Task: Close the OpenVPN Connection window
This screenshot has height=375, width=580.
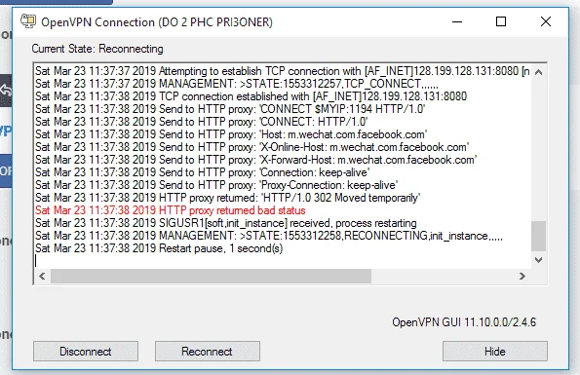Action: pos(546,21)
